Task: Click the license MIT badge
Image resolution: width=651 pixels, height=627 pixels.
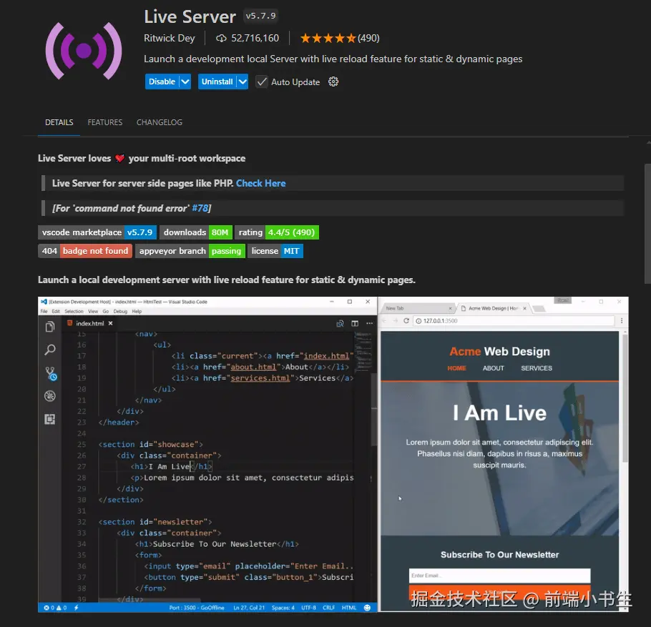Action: (275, 251)
